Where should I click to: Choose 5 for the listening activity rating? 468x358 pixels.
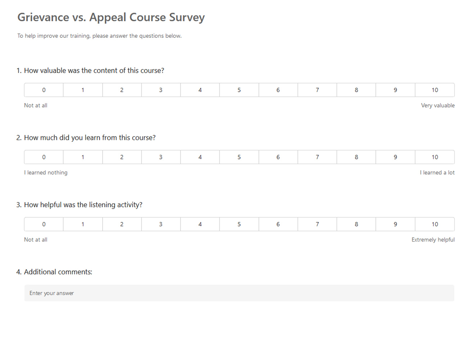point(239,224)
